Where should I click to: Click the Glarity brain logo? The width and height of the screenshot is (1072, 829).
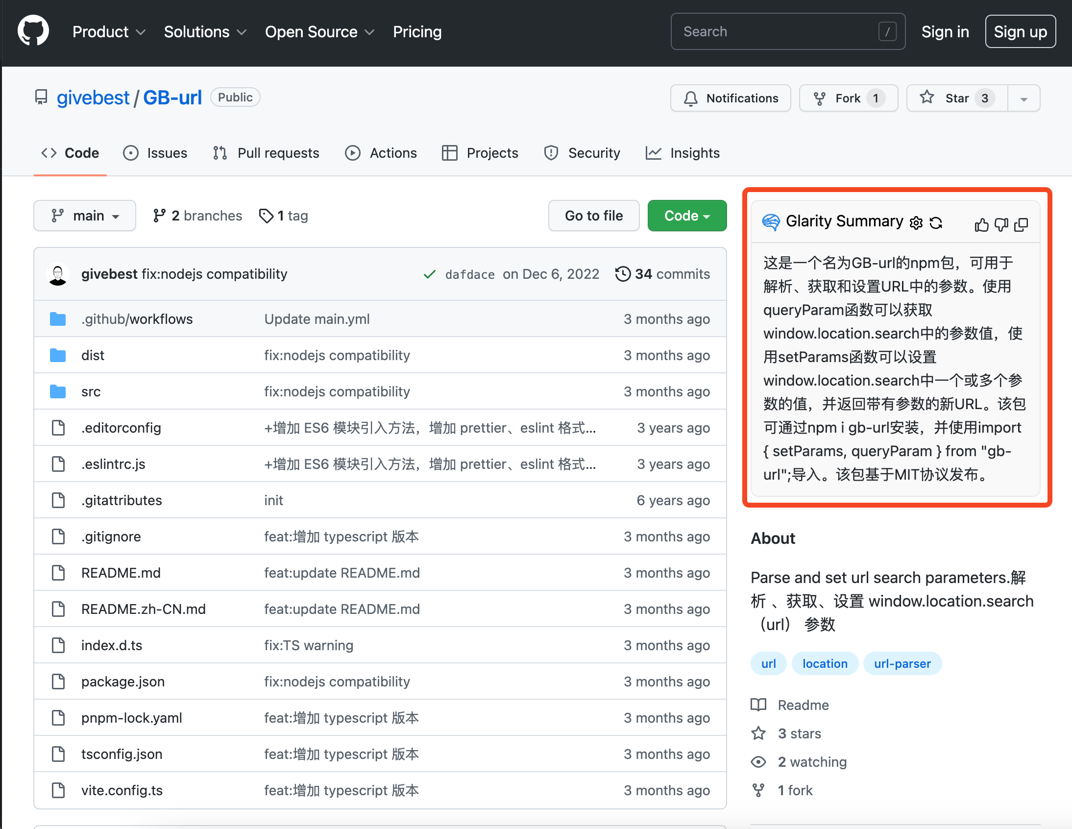(772, 222)
